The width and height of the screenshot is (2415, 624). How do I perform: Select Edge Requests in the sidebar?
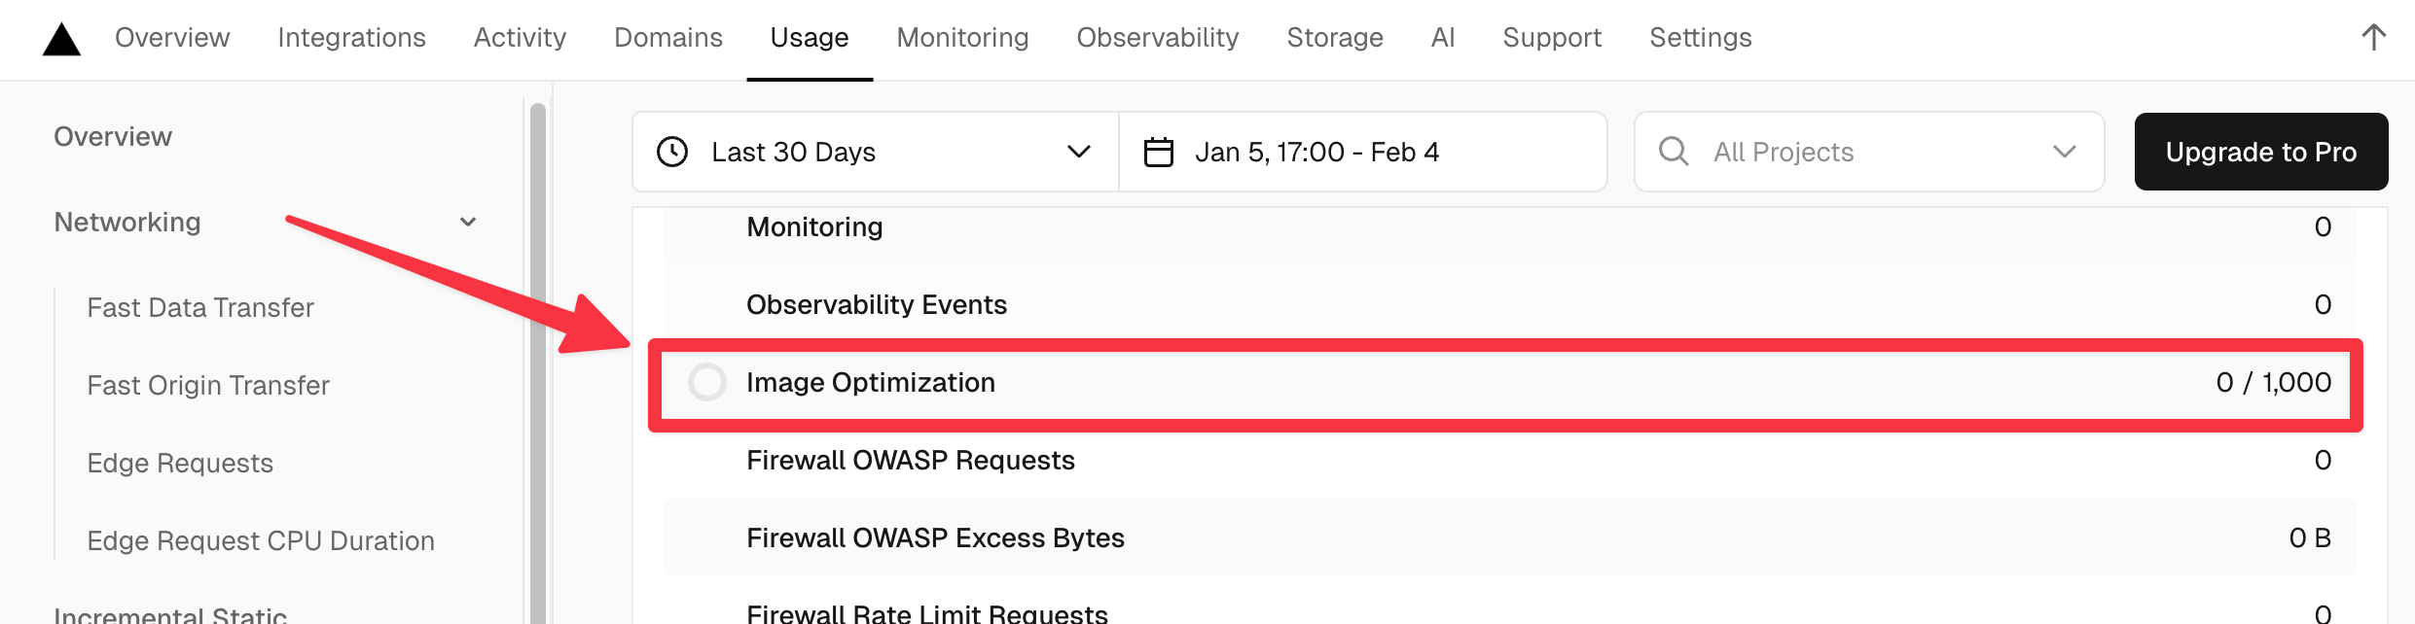coord(180,464)
